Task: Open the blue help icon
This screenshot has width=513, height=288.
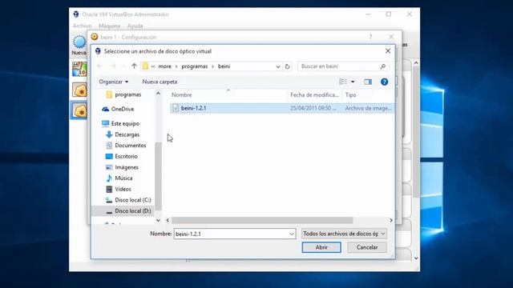Action: click(385, 82)
